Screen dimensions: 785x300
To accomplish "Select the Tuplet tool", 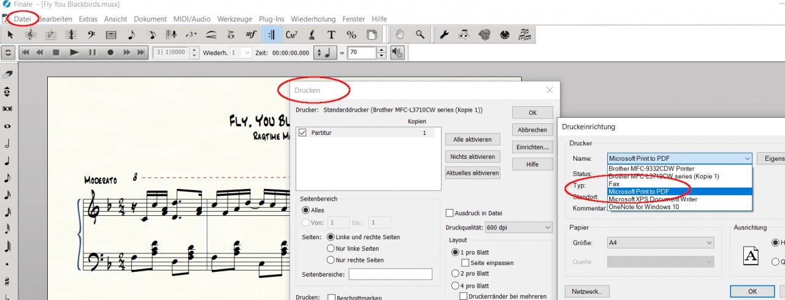I will click(191, 34).
